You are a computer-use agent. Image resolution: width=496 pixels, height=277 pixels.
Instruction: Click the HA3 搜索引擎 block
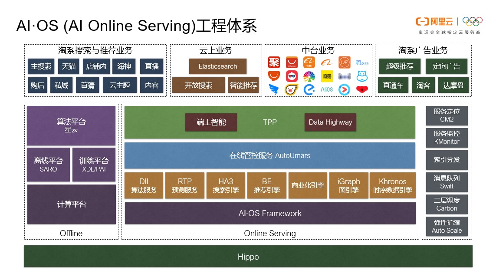[226, 185]
